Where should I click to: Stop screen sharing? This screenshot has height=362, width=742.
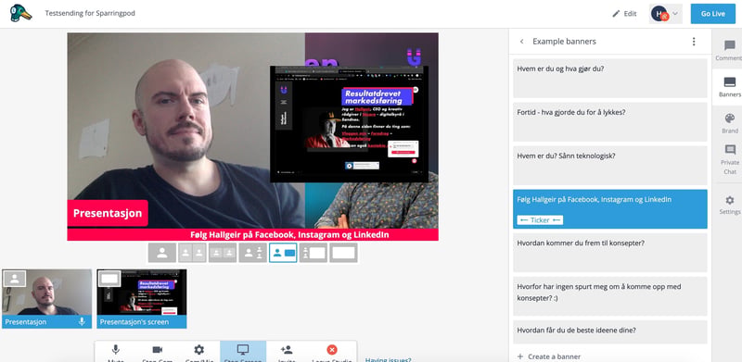click(243, 352)
